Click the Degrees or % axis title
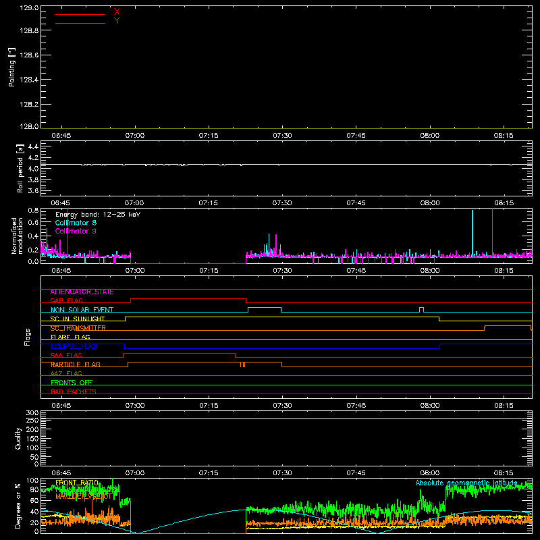 tap(18, 506)
